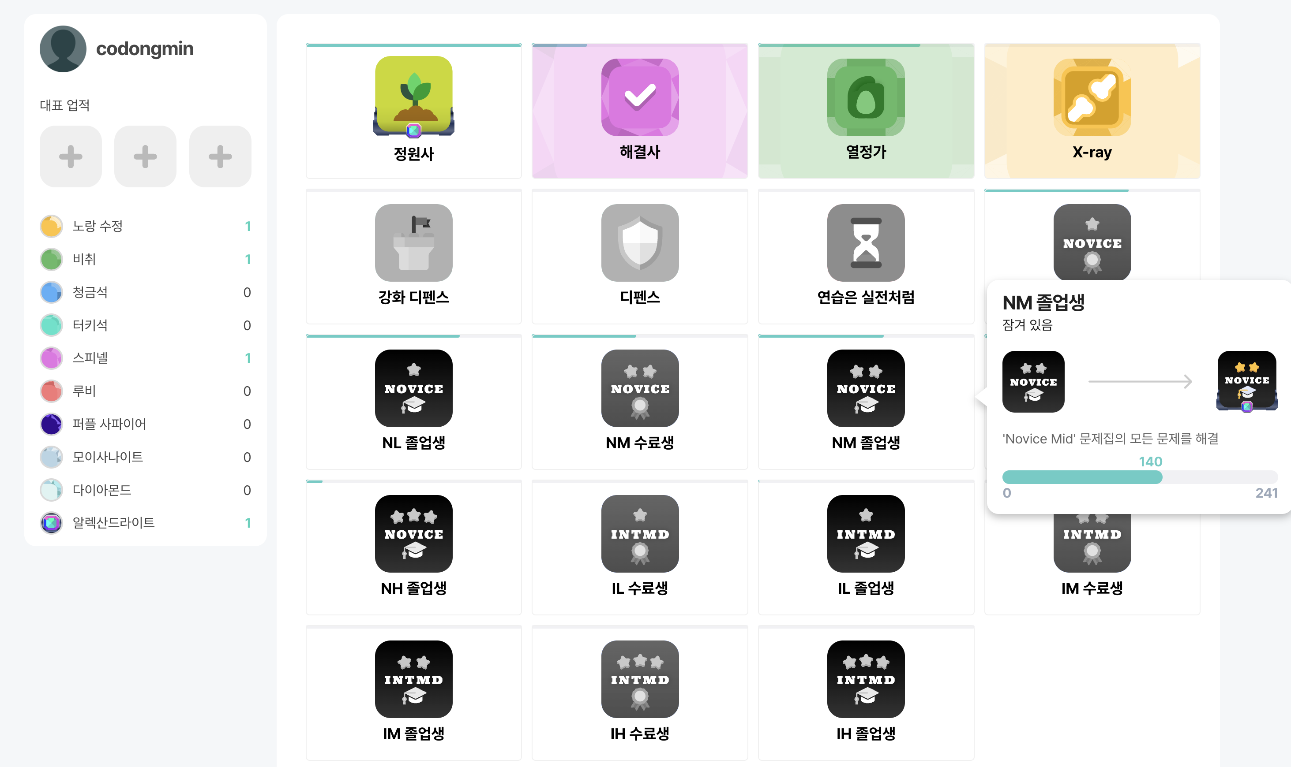
Task: Select the IH 수료생 badge card
Action: (x=640, y=693)
